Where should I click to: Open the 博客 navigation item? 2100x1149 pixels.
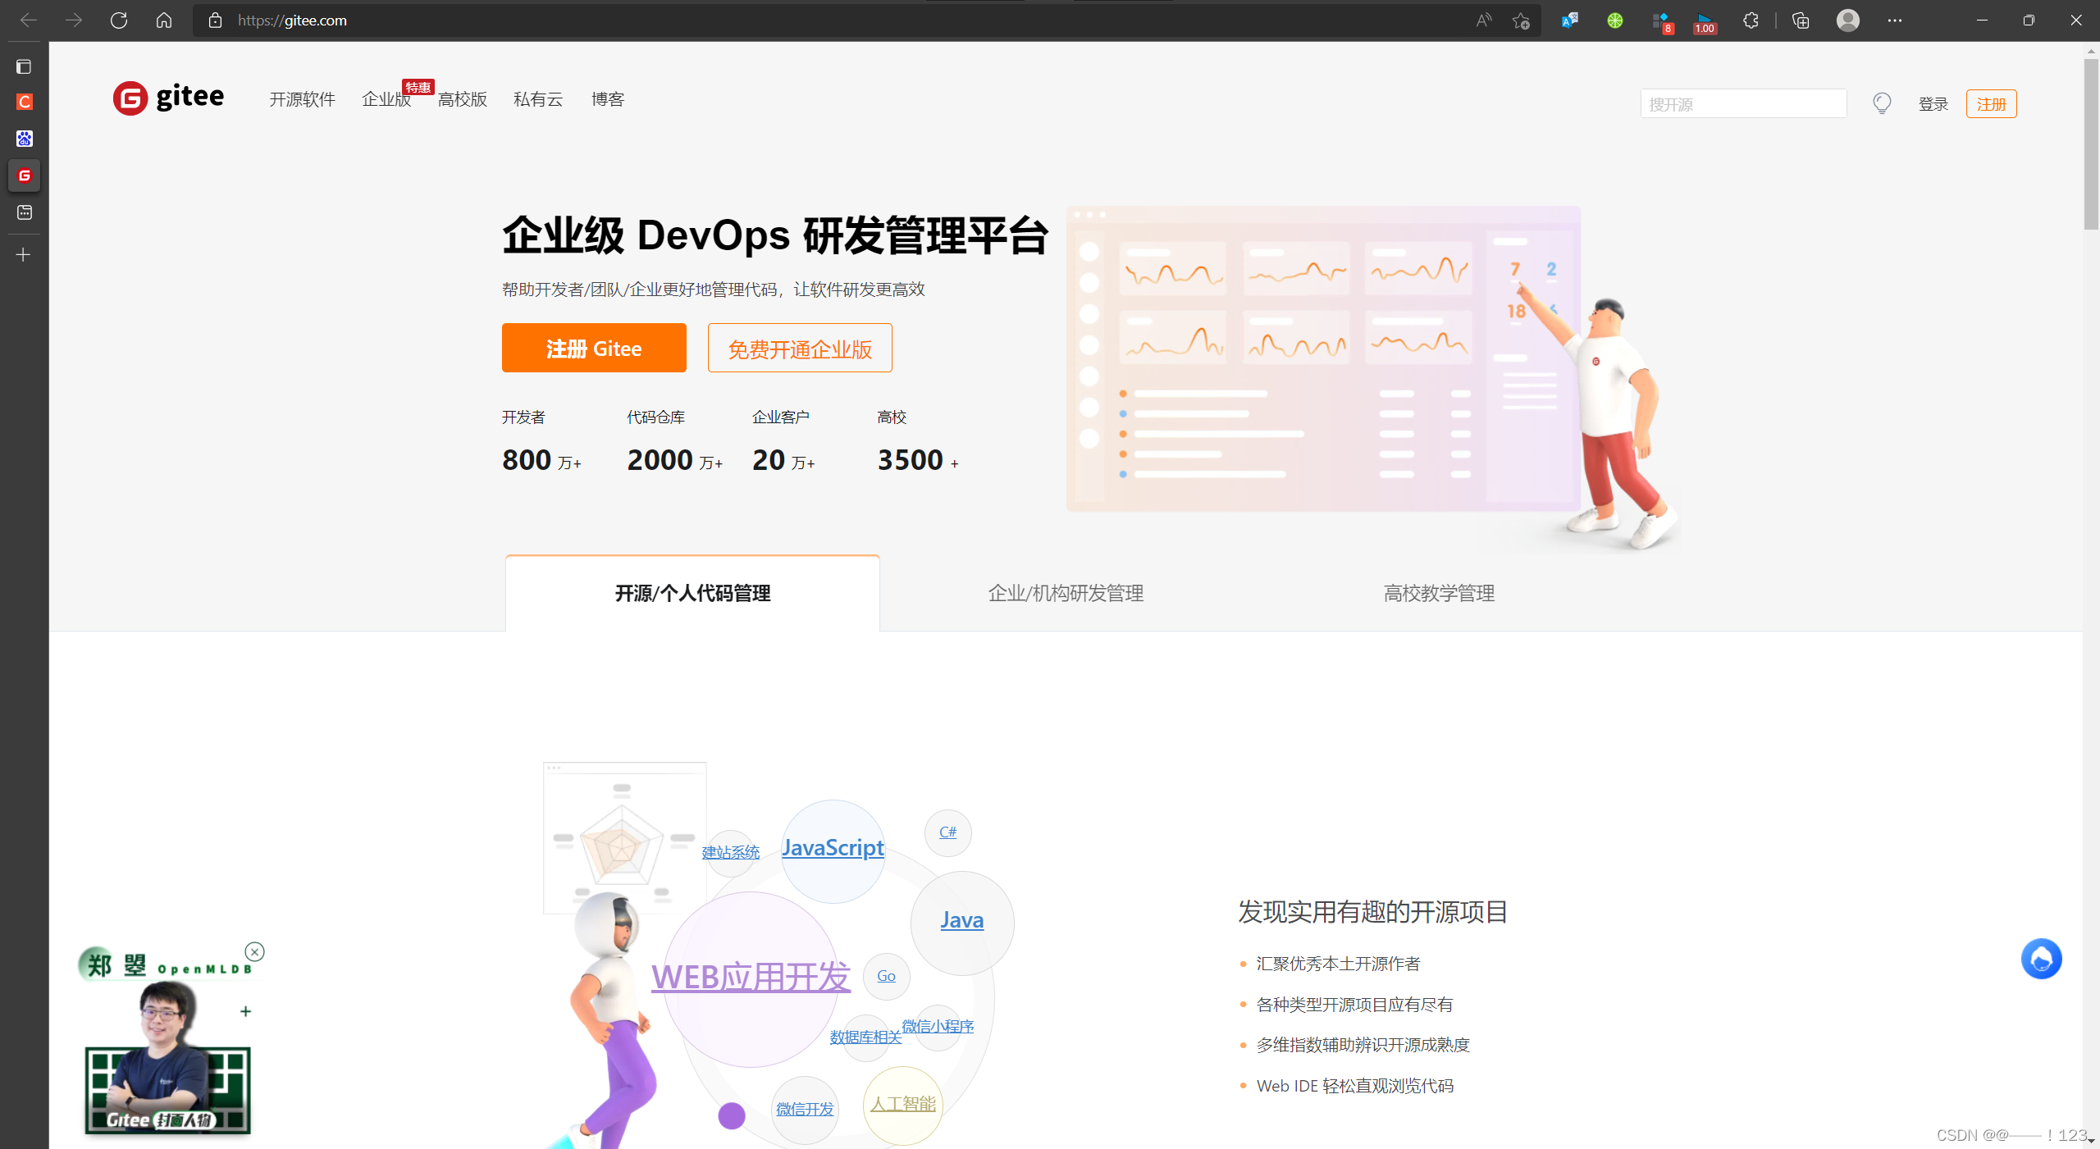click(x=607, y=99)
